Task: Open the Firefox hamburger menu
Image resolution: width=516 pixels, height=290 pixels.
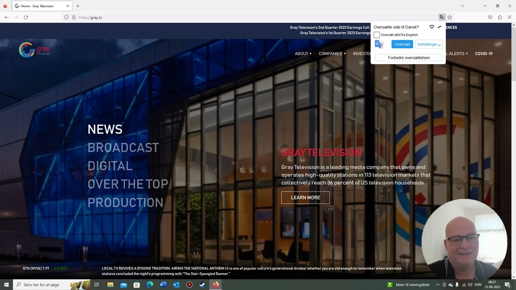Action: (510, 17)
